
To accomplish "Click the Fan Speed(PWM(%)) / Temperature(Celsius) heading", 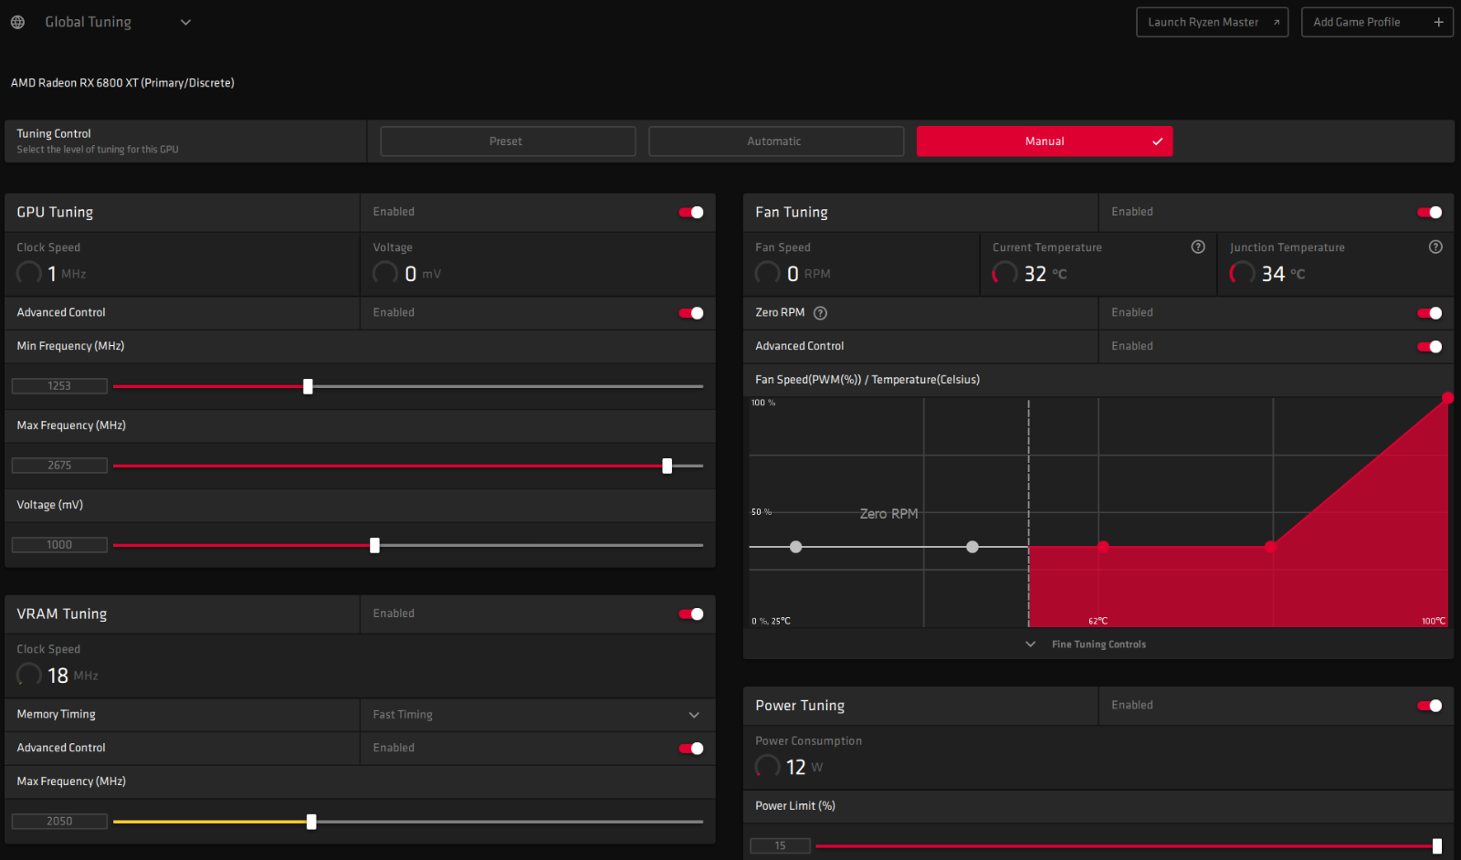I will (867, 380).
